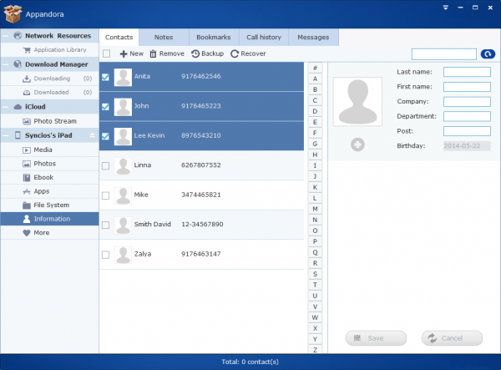Add contact photo with plus circle icon

pyautogui.click(x=357, y=144)
